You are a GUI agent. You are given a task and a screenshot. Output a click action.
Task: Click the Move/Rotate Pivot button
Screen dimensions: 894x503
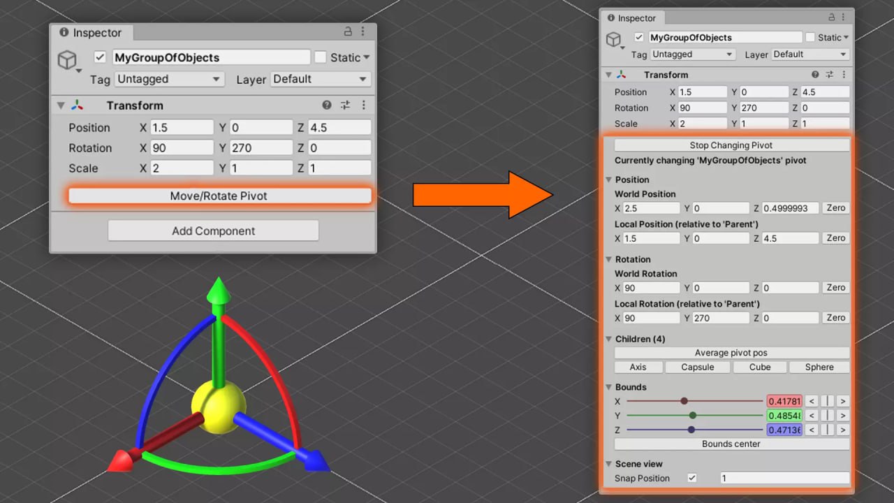[220, 196]
